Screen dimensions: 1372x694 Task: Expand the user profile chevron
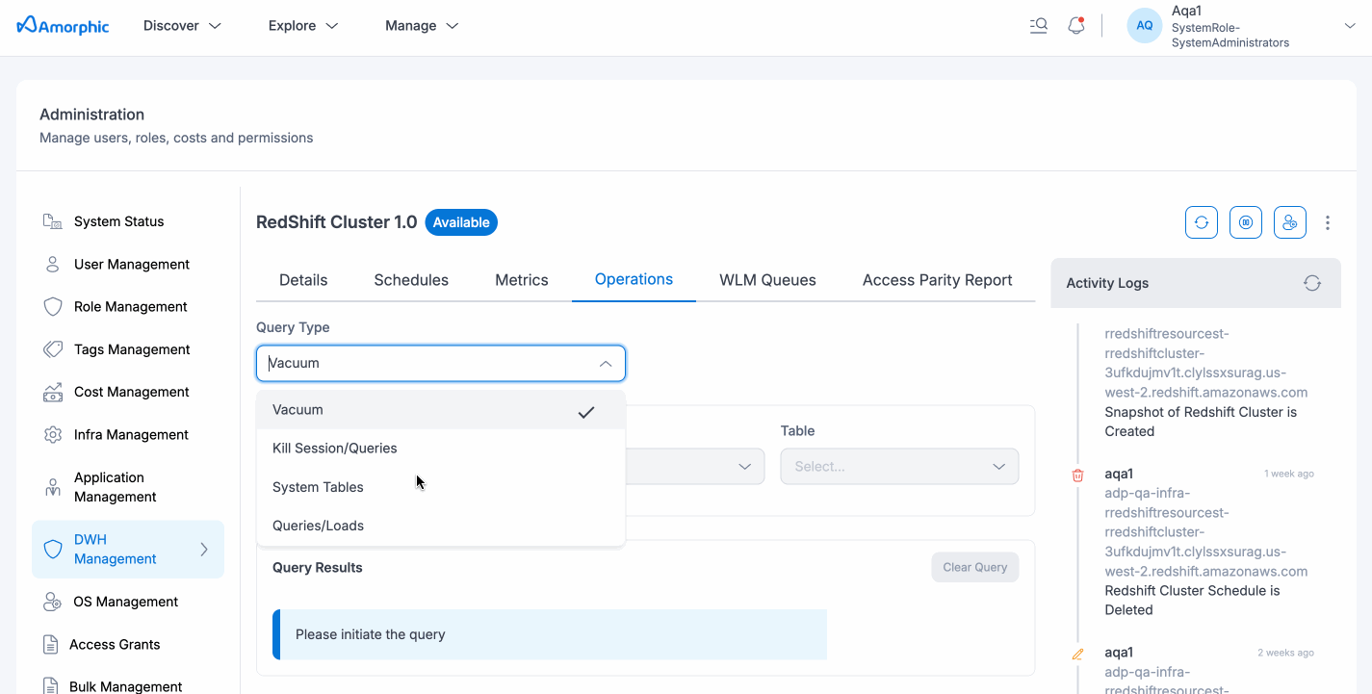(1350, 26)
